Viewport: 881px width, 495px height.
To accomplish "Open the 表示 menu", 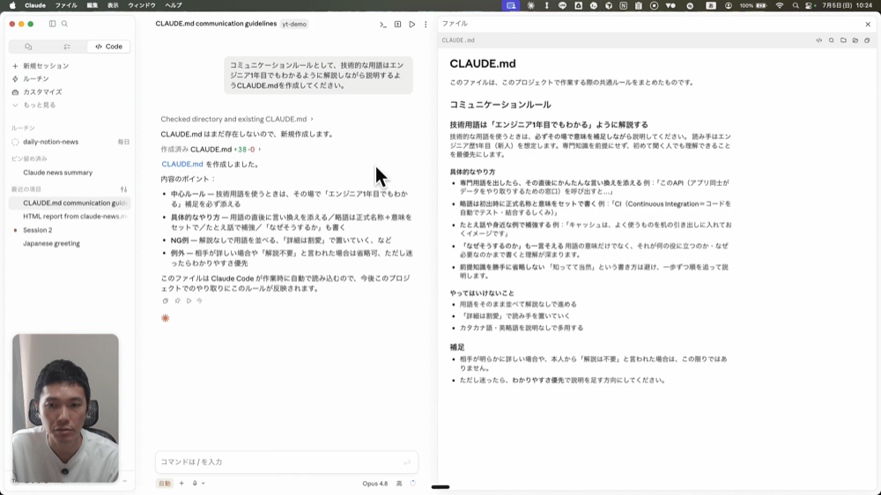I will tap(113, 5).
